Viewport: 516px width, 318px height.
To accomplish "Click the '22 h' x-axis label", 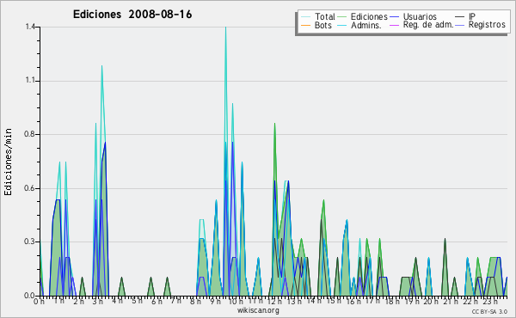I will click(470, 301).
